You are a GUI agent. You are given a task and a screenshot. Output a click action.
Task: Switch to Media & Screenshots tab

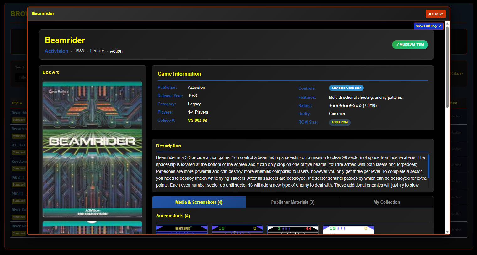click(x=199, y=202)
